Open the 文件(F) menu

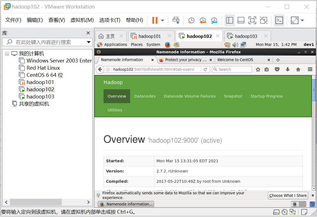click(x=13, y=20)
